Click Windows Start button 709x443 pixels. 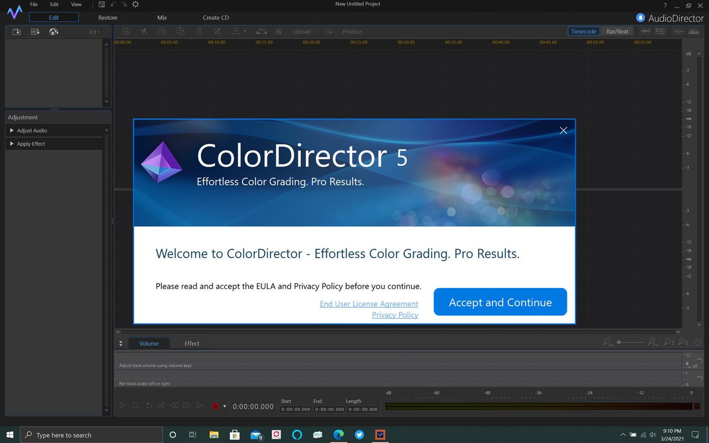10,435
